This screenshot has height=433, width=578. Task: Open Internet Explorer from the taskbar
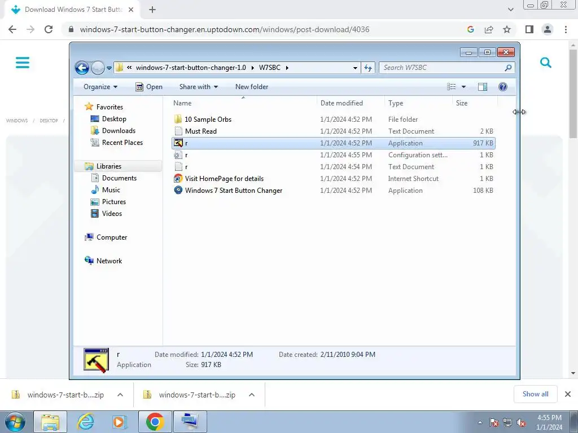coord(85,422)
